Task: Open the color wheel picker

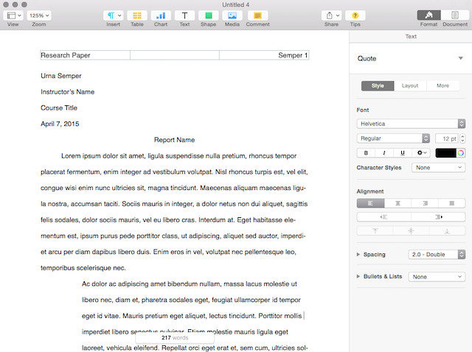Action: pyautogui.click(x=460, y=153)
